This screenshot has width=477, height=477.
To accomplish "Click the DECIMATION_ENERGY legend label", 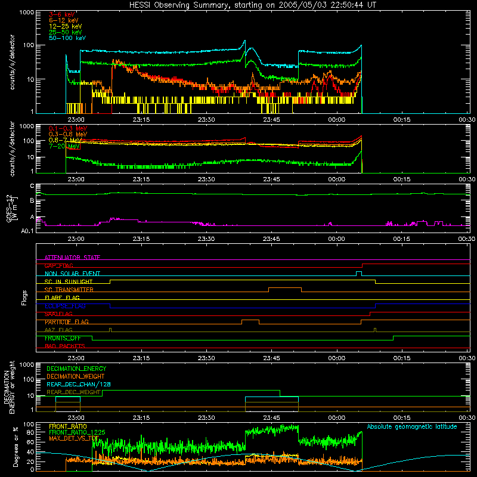I will pos(76,368).
